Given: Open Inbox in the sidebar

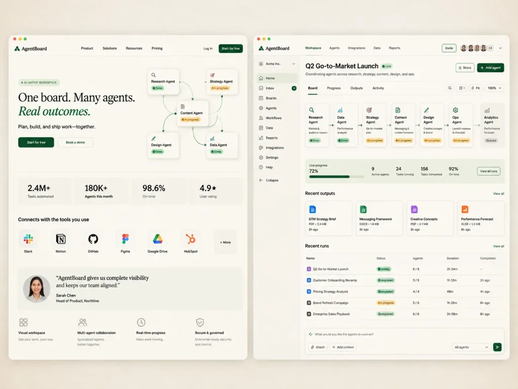Looking at the screenshot, I should tap(277, 88).
